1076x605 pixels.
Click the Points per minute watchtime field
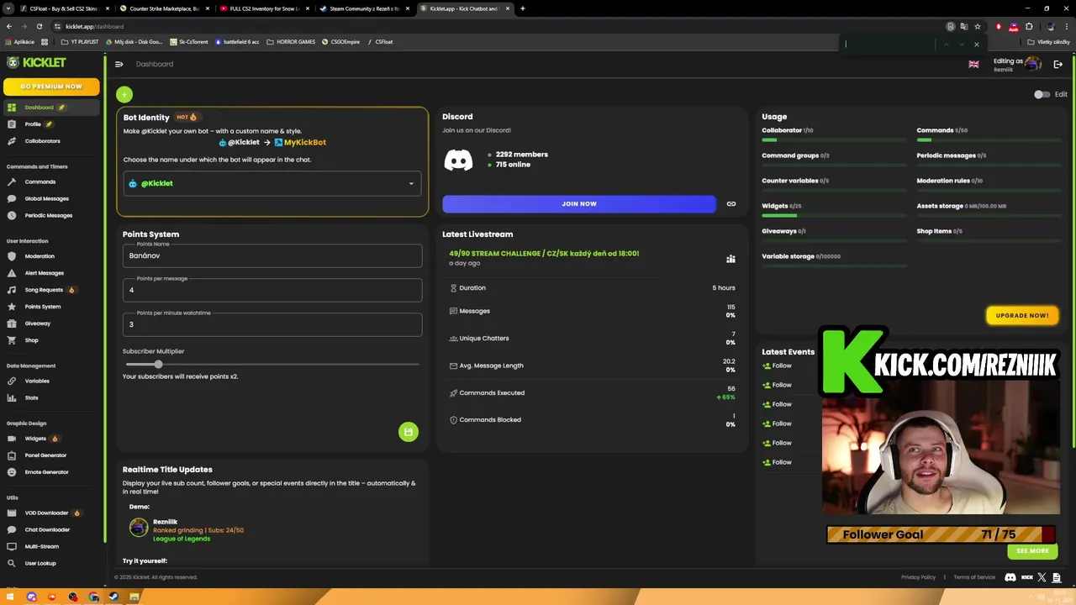click(272, 324)
